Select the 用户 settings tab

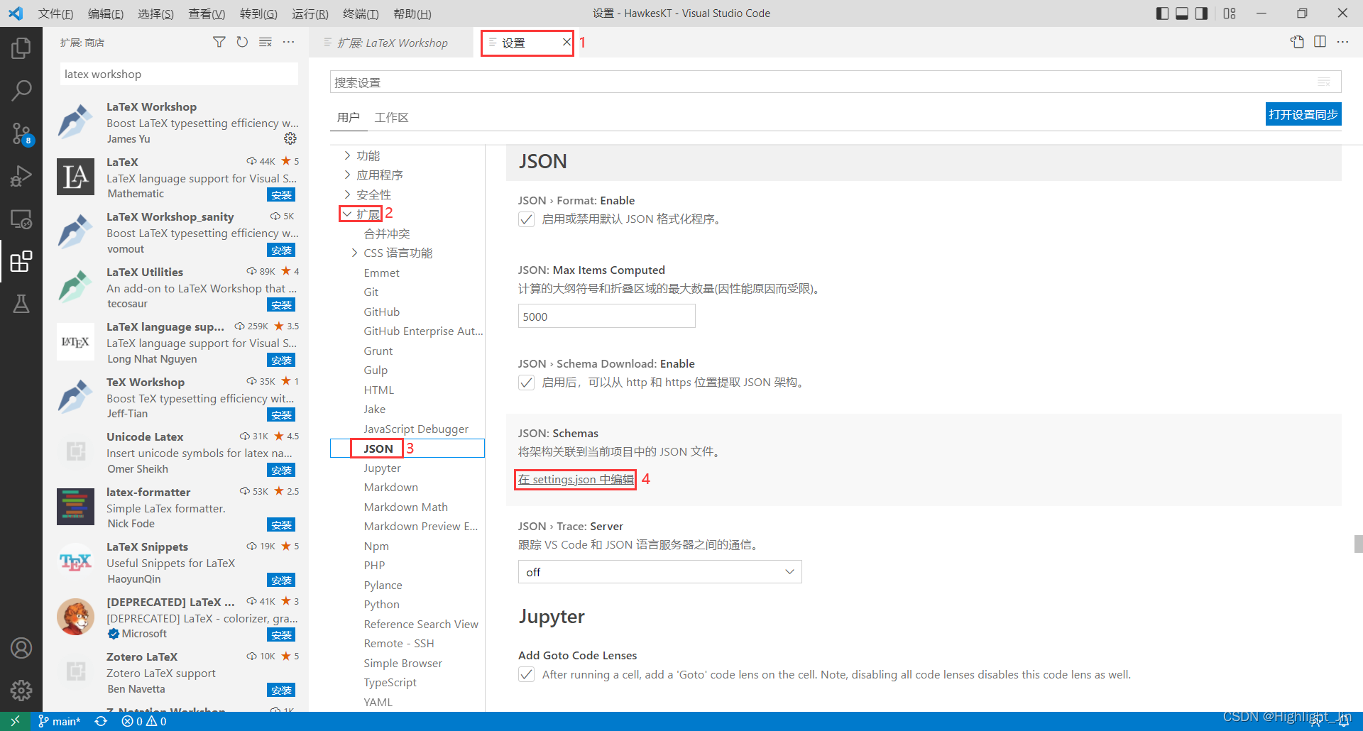[348, 117]
